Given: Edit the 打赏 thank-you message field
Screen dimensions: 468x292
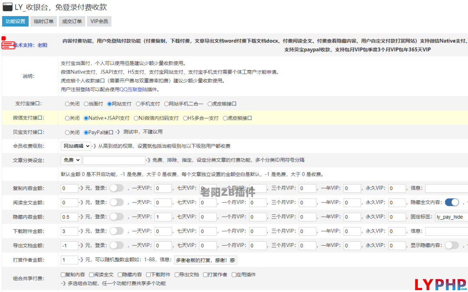Looking at the screenshot, I should pyautogui.click(x=206, y=260).
